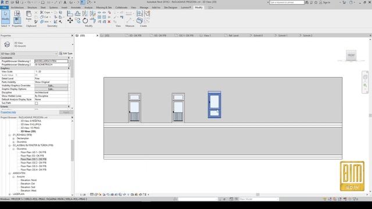Click the ViewCube FRONT face
The image size is (372, 209).
[x=351, y=55]
